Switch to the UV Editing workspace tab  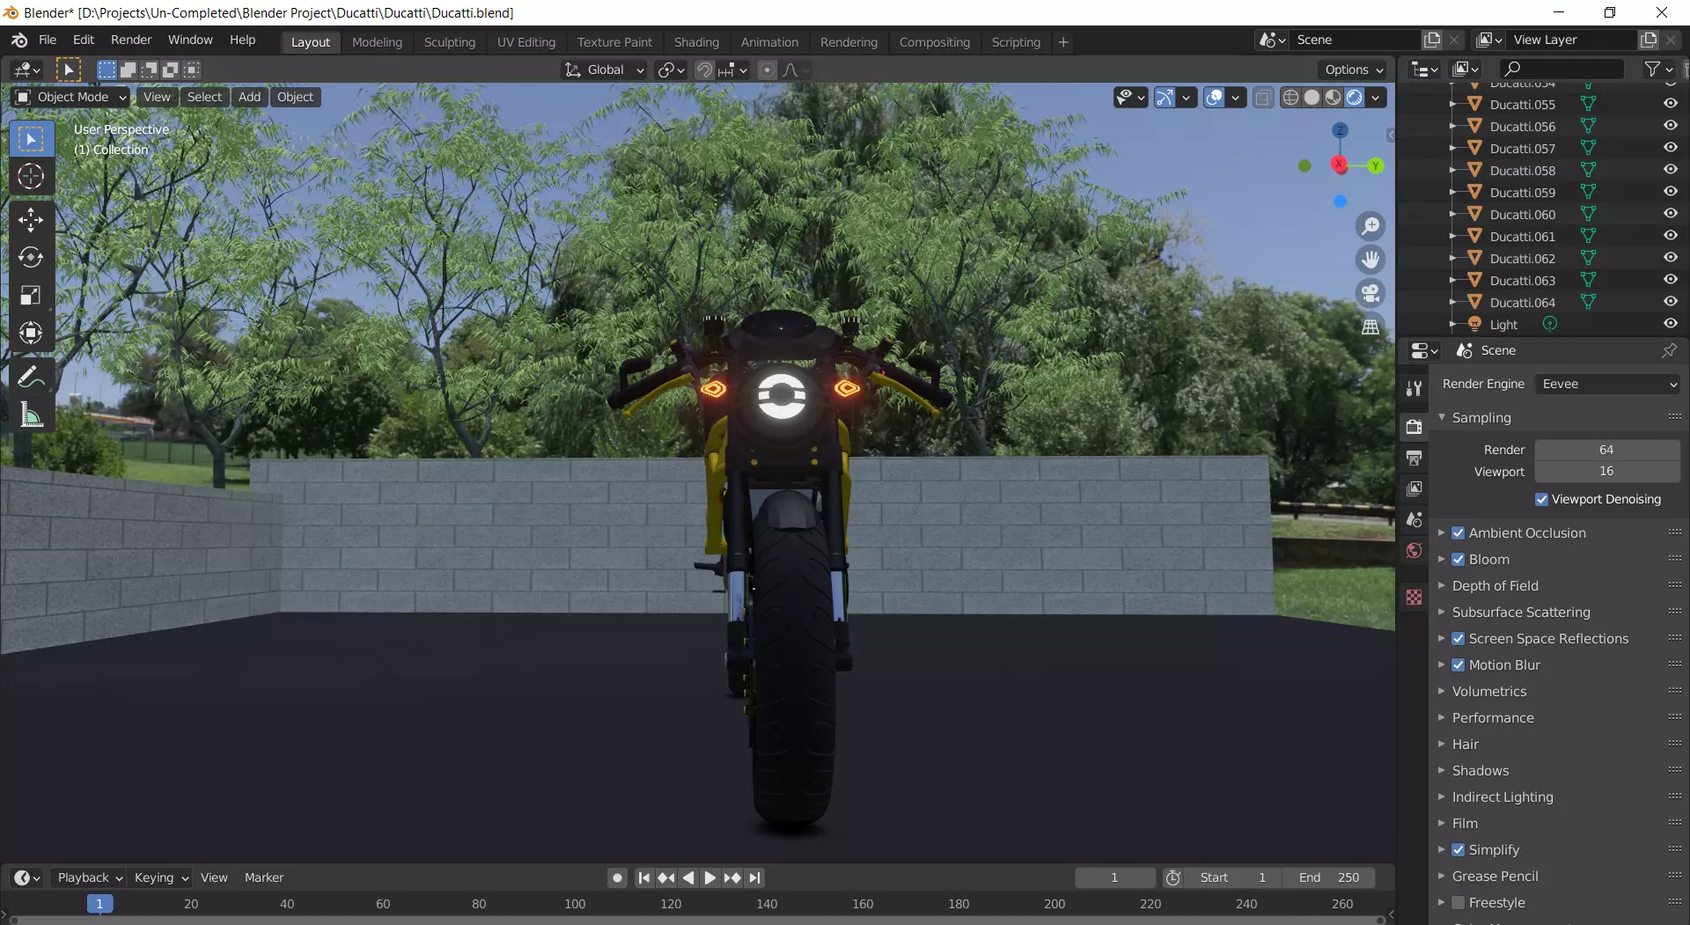[526, 42]
